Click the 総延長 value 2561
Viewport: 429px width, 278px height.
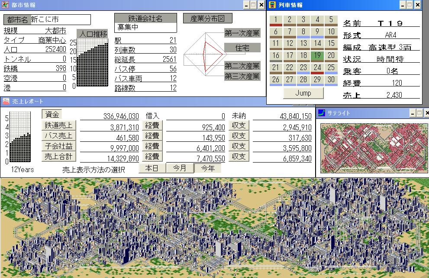169,59
